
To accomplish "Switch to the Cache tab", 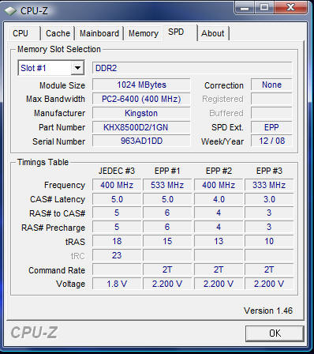I will point(58,33).
